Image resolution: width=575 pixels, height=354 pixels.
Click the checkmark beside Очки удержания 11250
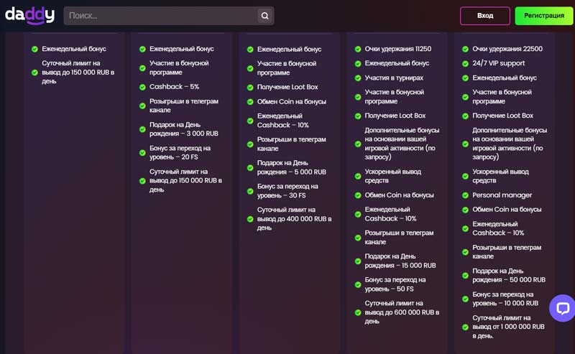click(x=358, y=49)
